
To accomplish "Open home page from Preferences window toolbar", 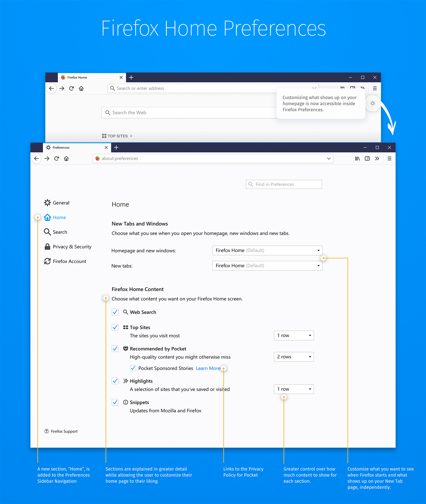I will 66,158.
